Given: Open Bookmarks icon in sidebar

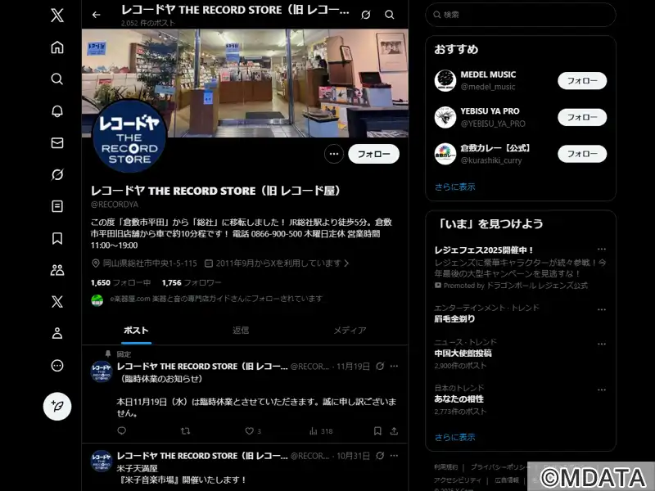Looking at the screenshot, I should (x=57, y=238).
